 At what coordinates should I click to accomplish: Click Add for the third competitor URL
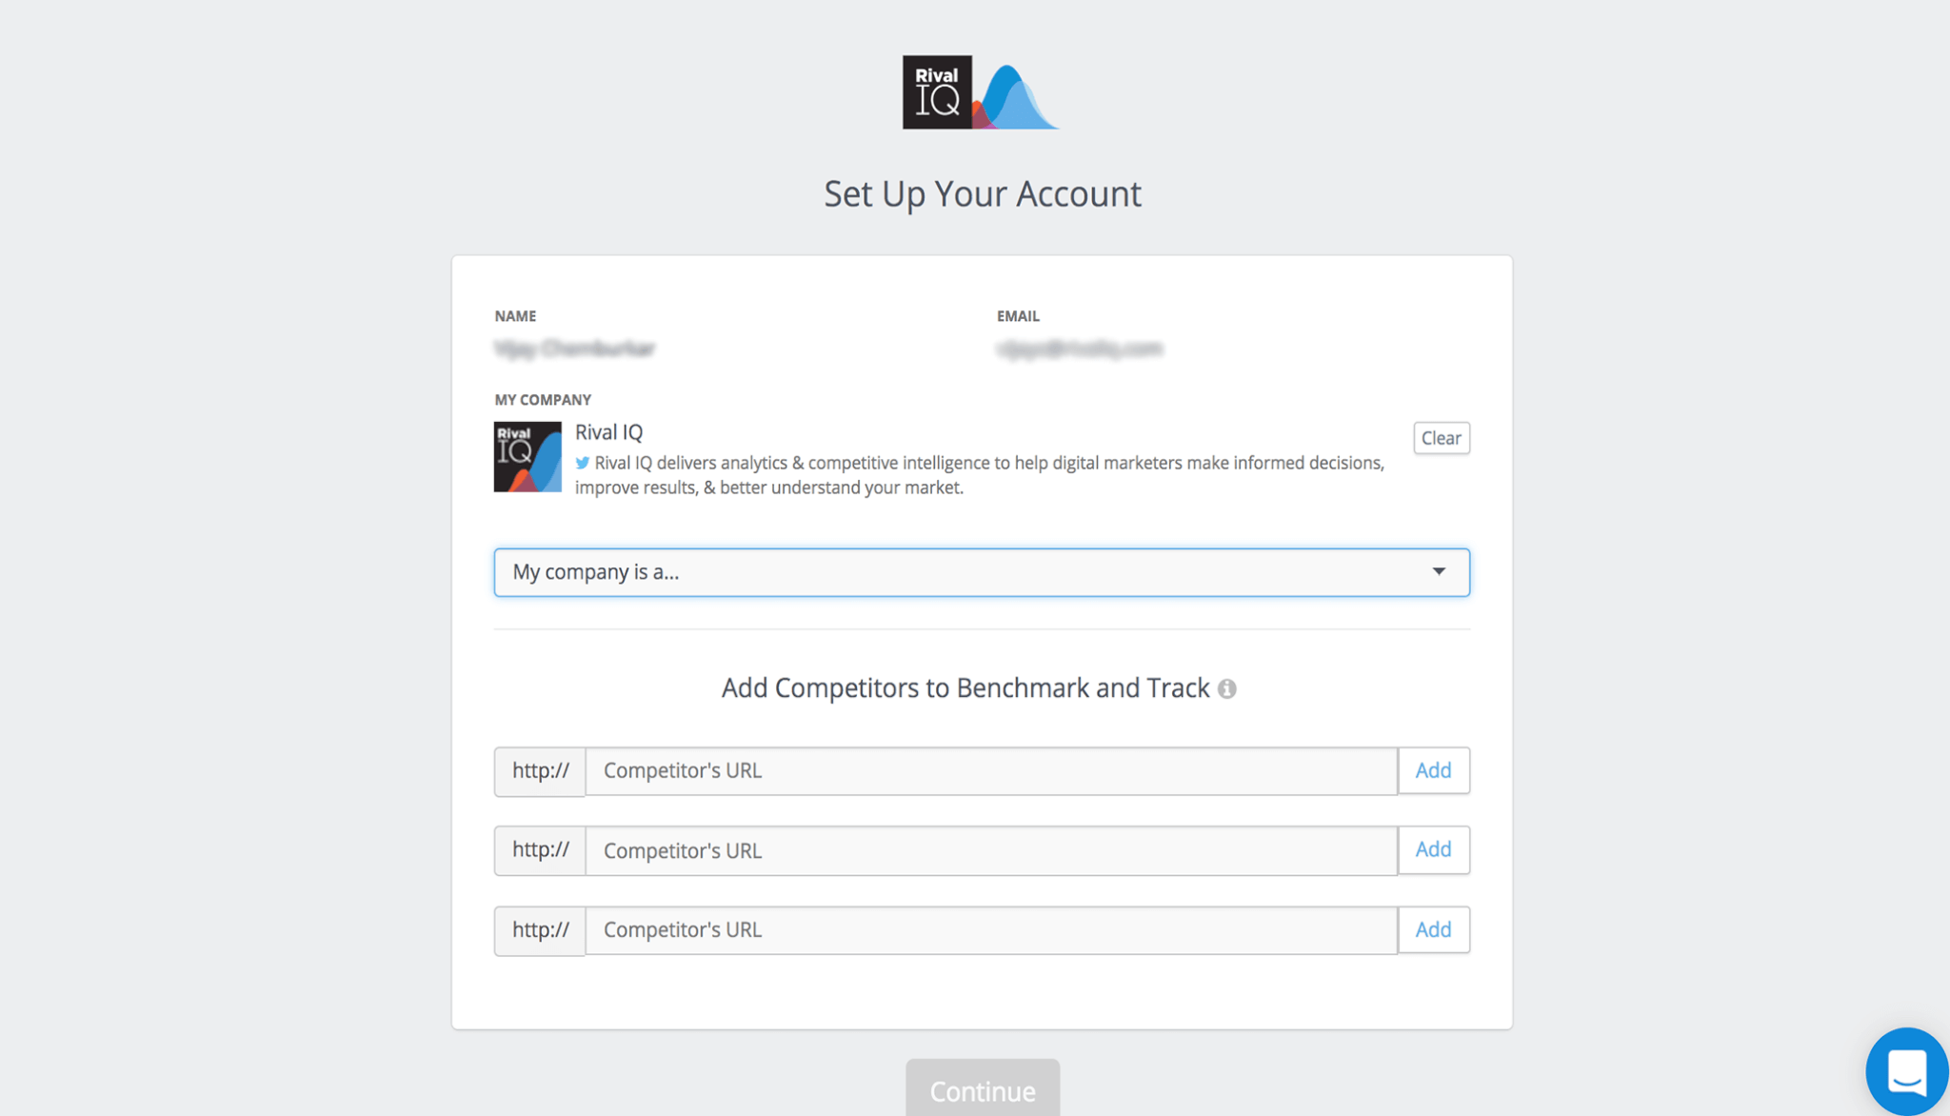point(1433,929)
